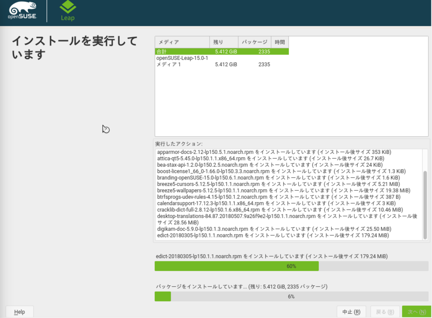Click the attica-qt5 log line

pos(270,158)
